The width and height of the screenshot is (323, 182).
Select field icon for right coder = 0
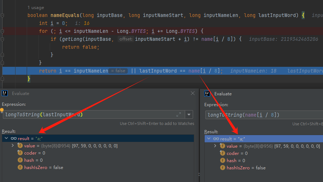[x=222, y=153]
